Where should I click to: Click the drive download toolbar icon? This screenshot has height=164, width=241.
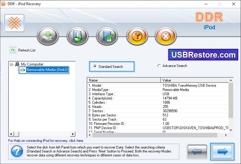coord(48,36)
